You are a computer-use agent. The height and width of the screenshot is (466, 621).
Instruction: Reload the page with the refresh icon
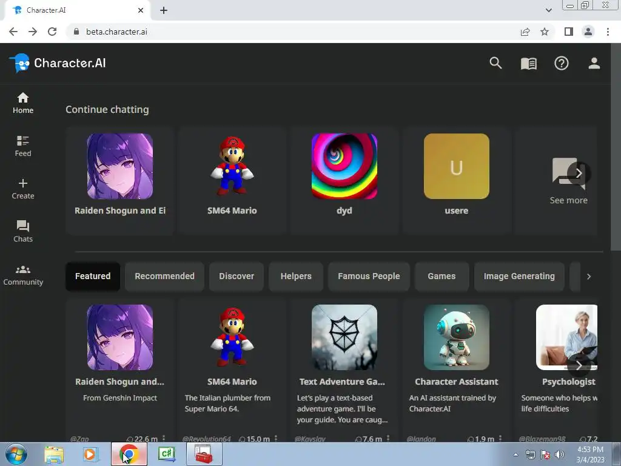[52, 32]
